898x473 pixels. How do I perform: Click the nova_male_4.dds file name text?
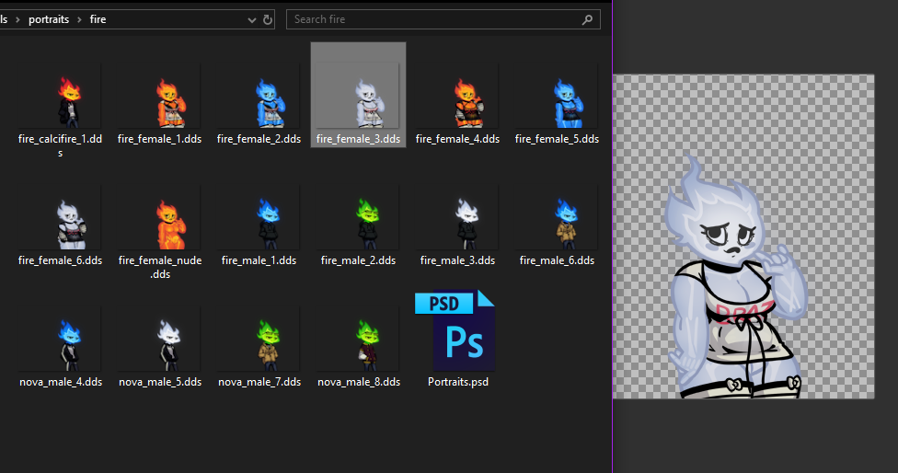tap(61, 382)
